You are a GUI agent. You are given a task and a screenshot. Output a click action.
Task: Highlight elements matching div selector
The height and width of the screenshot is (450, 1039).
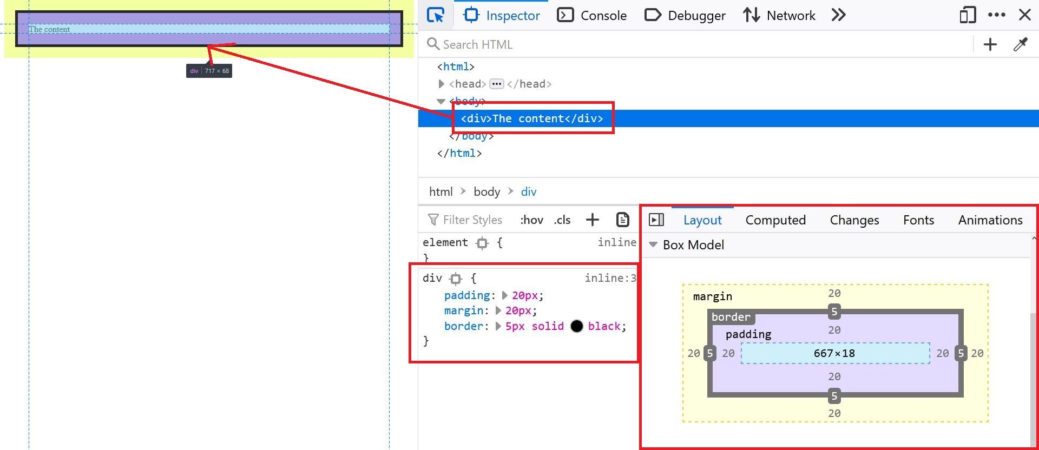pyautogui.click(x=456, y=279)
